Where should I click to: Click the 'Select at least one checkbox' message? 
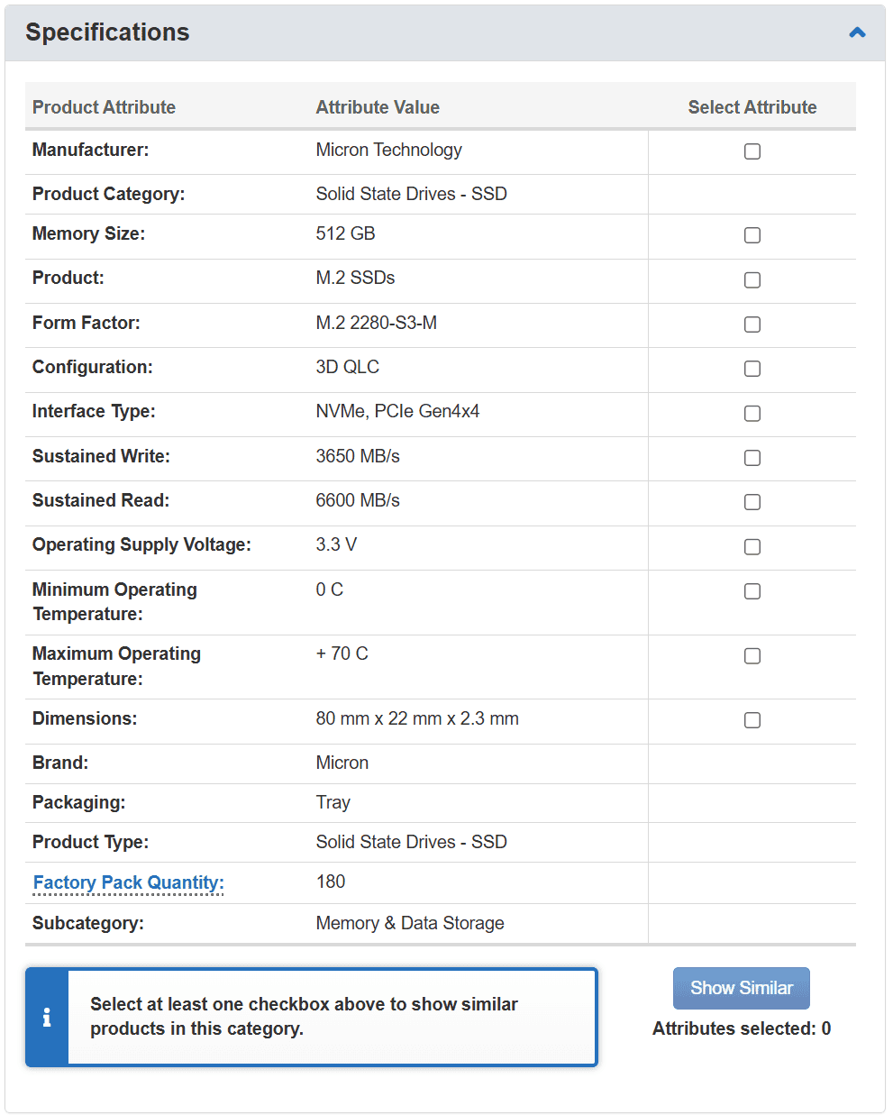tap(304, 1017)
